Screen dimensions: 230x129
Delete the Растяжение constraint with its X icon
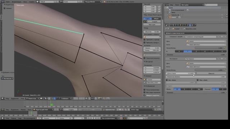(225, 59)
